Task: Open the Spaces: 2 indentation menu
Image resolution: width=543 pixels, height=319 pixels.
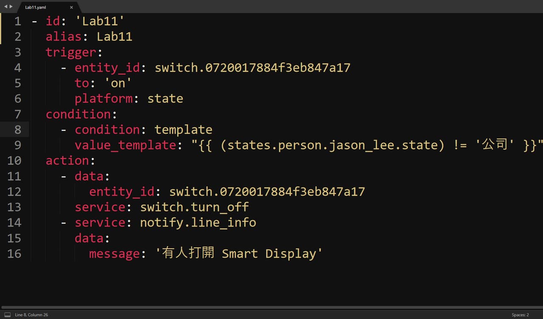Action: (x=520, y=315)
